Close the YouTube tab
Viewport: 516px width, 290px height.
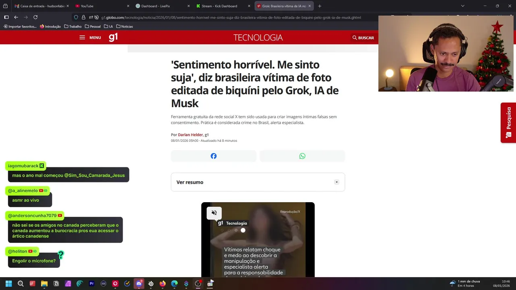(128, 6)
